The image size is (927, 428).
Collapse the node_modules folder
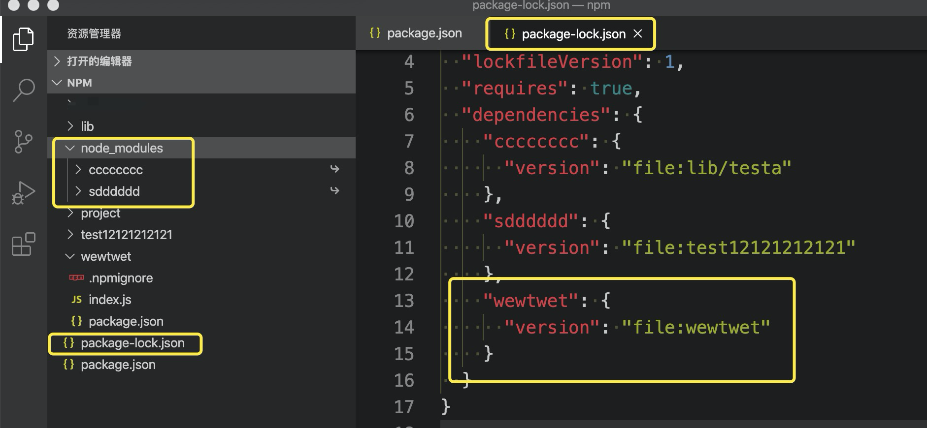click(x=121, y=148)
